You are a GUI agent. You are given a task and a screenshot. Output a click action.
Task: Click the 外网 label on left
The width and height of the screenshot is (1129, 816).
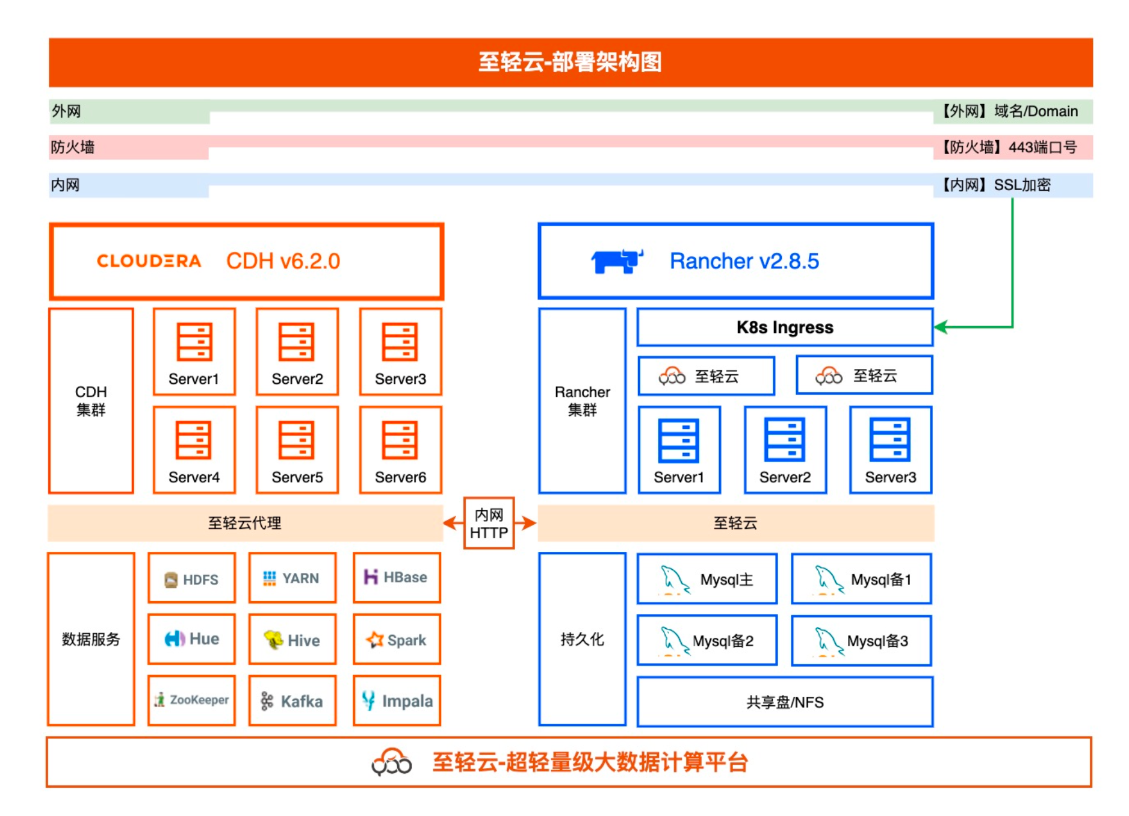pos(66,111)
